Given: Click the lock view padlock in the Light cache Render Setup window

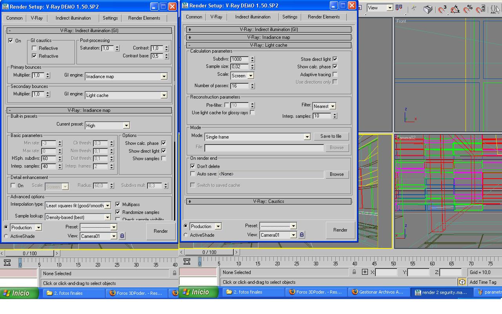Looking at the screenshot, I should 302,235.
